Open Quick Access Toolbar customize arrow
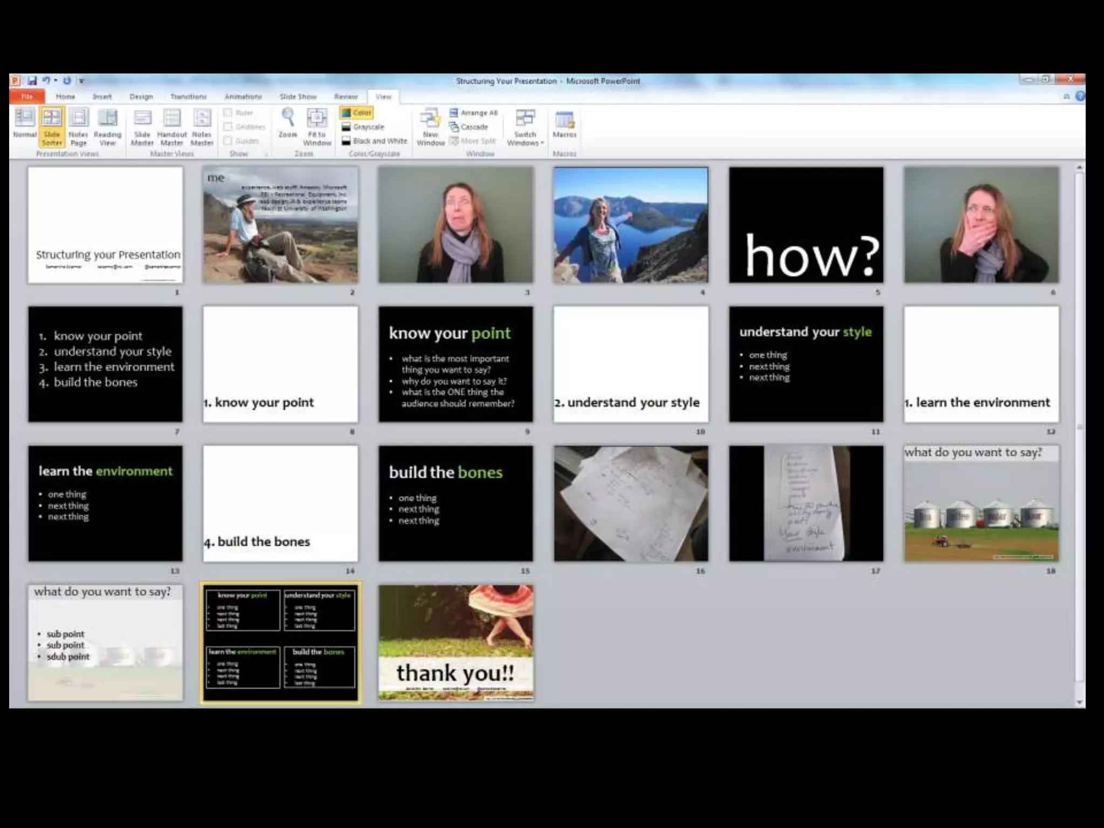Screen dimensions: 1104x828 point(81,81)
